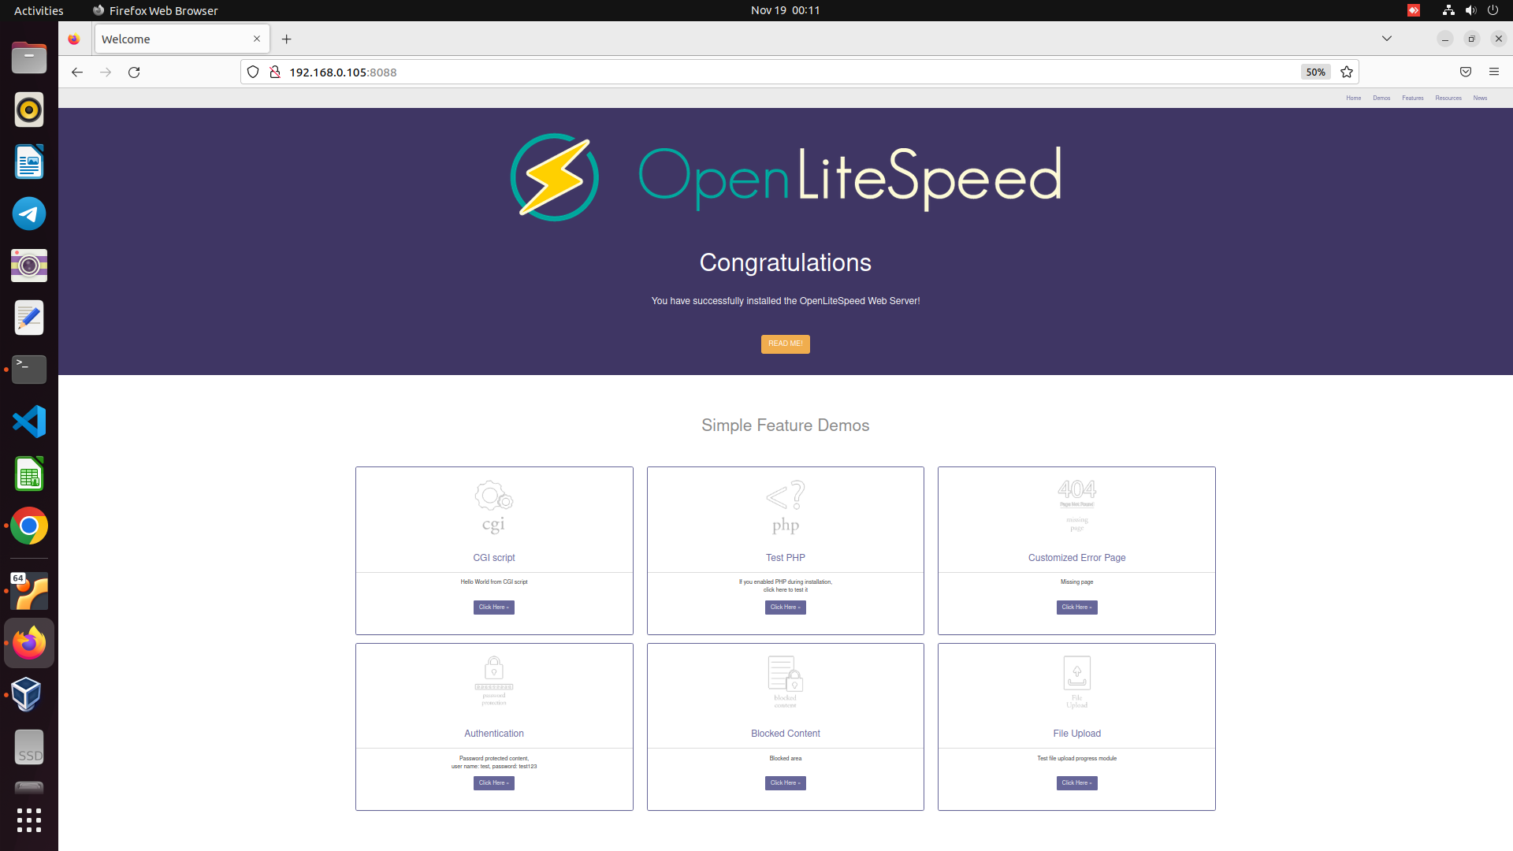The image size is (1513, 851).
Task: Open the red tray indicator icon
Action: pos(1414,10)
